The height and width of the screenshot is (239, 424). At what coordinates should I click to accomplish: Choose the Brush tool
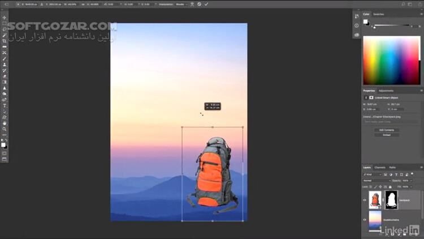coord(5,58)
